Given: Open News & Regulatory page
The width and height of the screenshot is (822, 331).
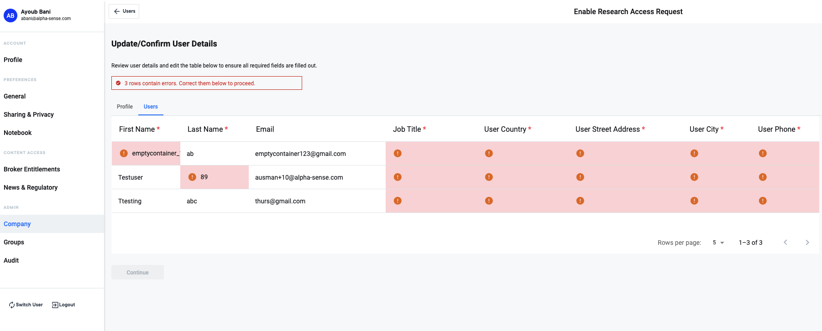Looking at the screenshot, I should [52, 187].
